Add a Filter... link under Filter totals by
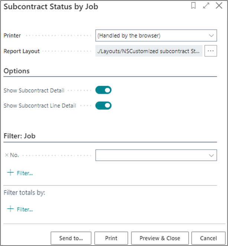Screen dimensions: 228x246 pos(25,210)
